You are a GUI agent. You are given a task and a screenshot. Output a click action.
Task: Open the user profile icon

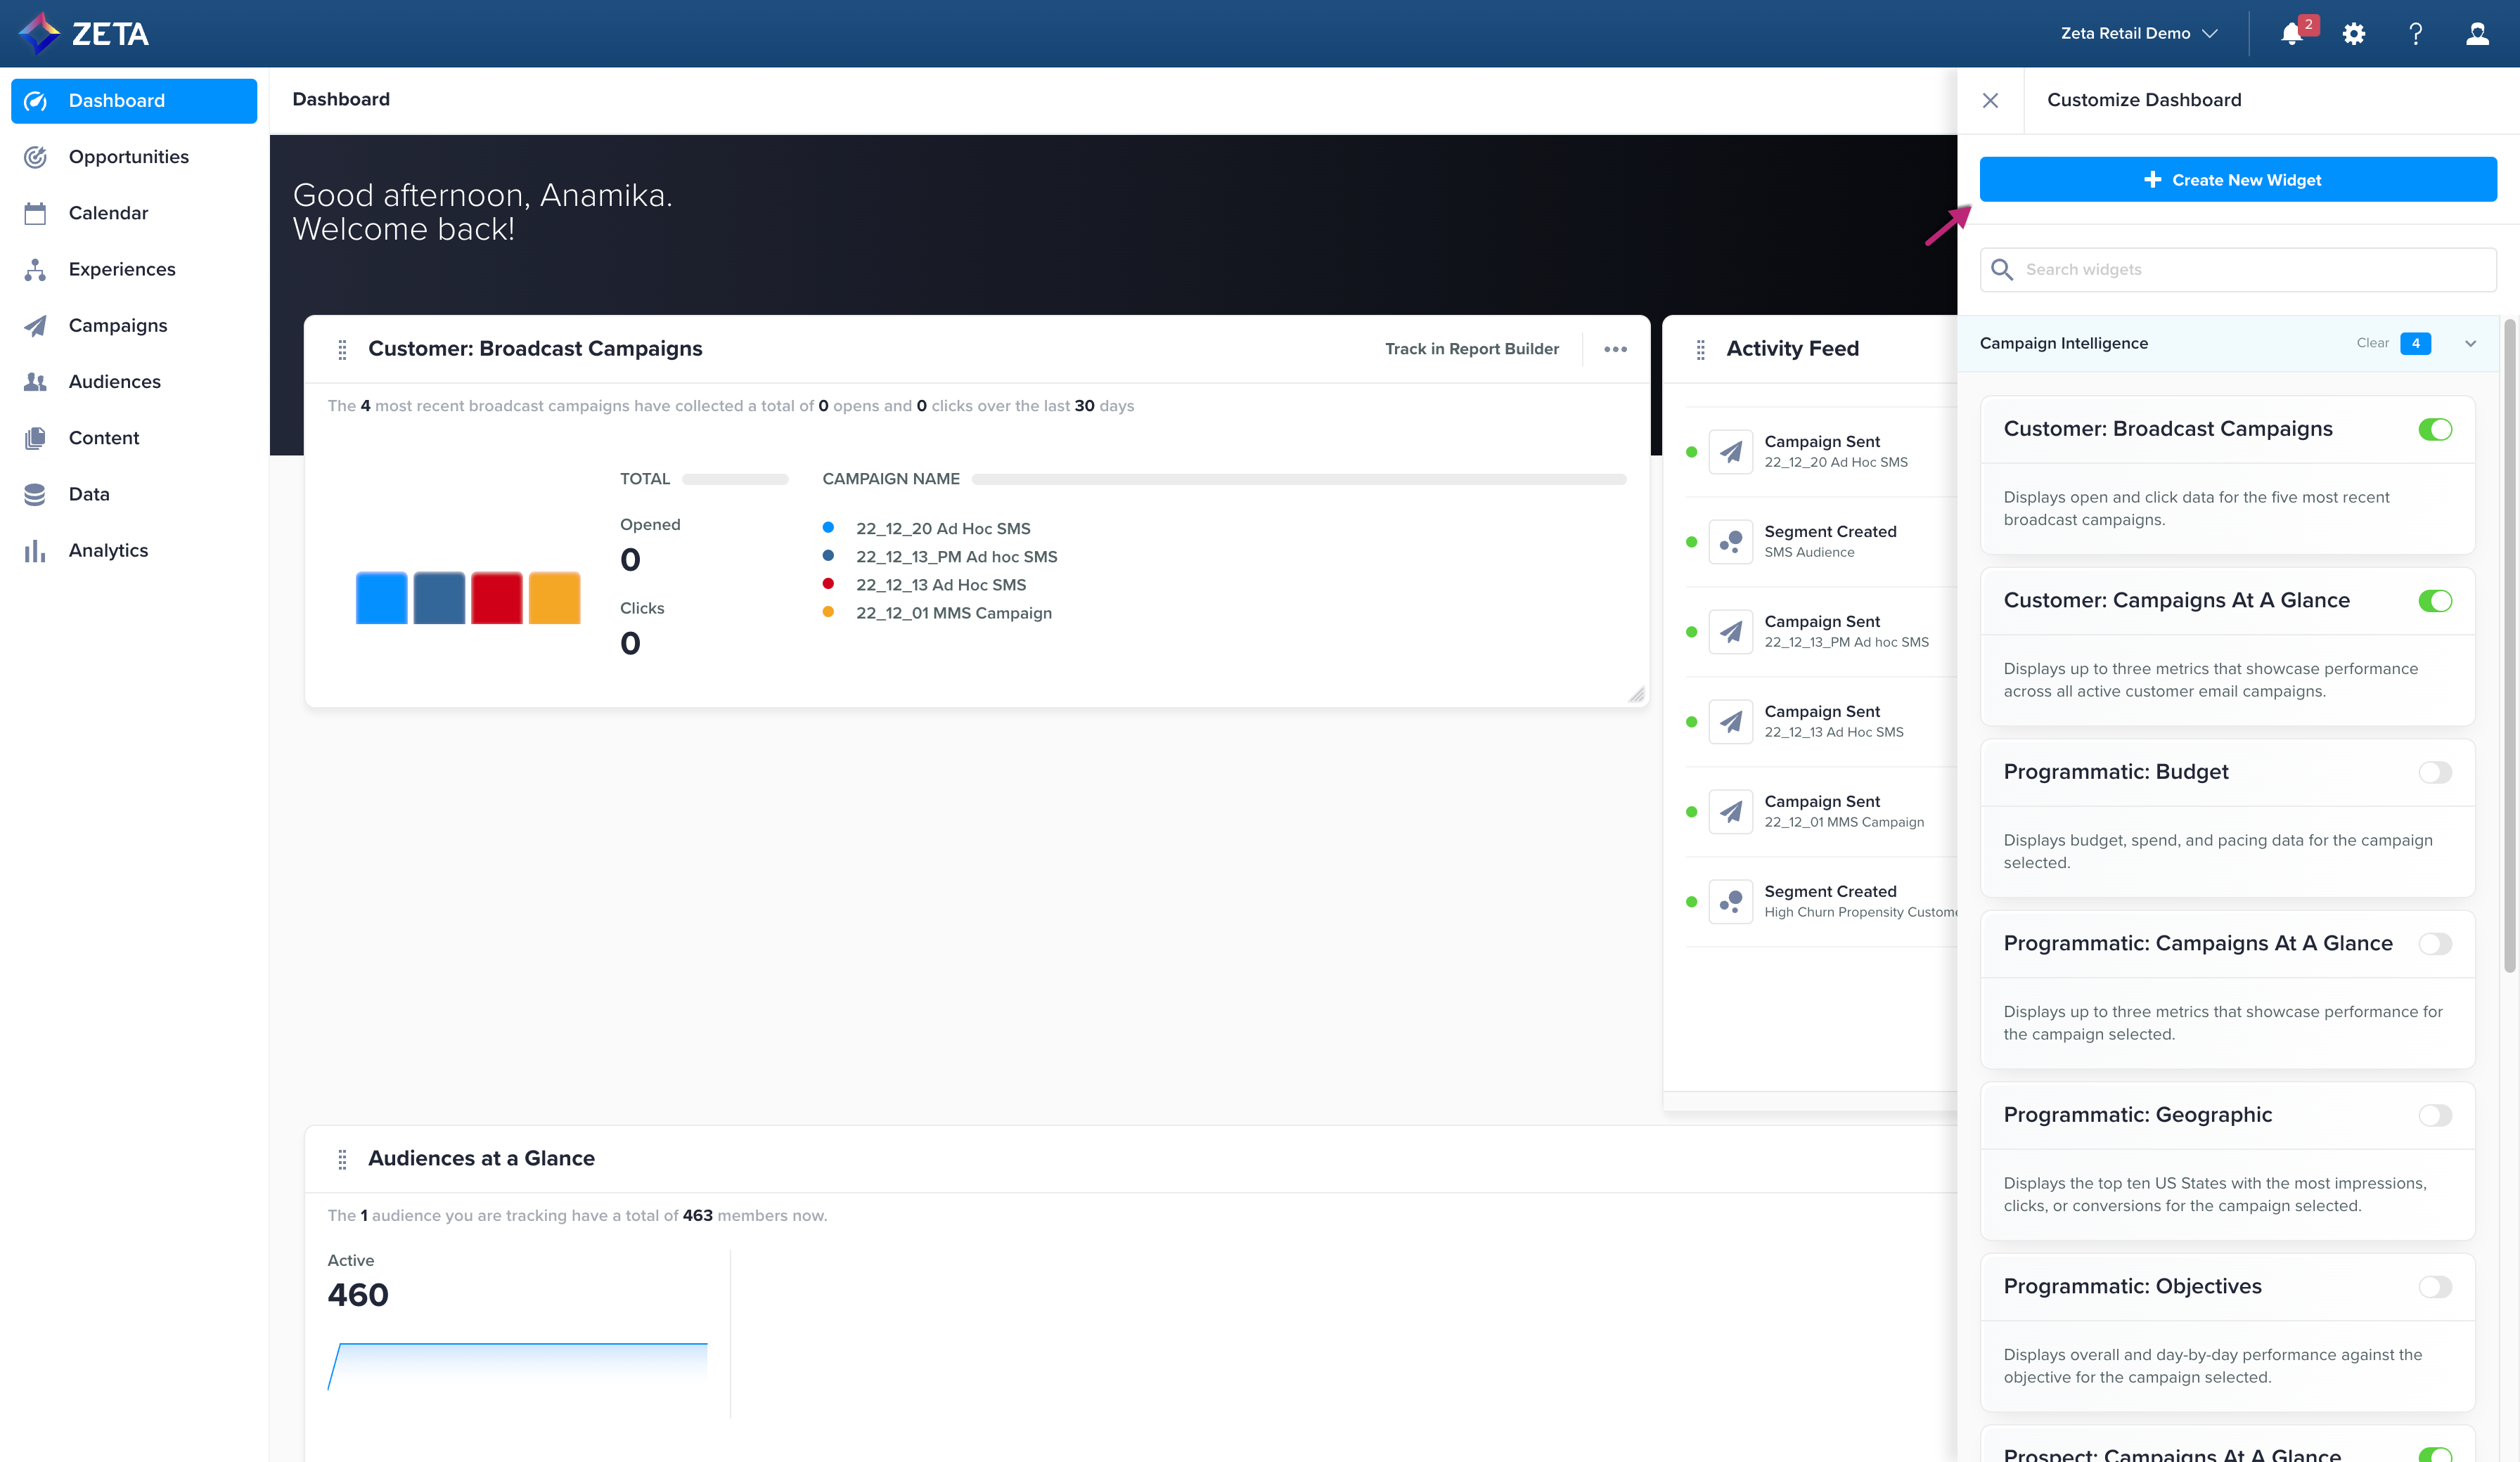(2477, 34)
